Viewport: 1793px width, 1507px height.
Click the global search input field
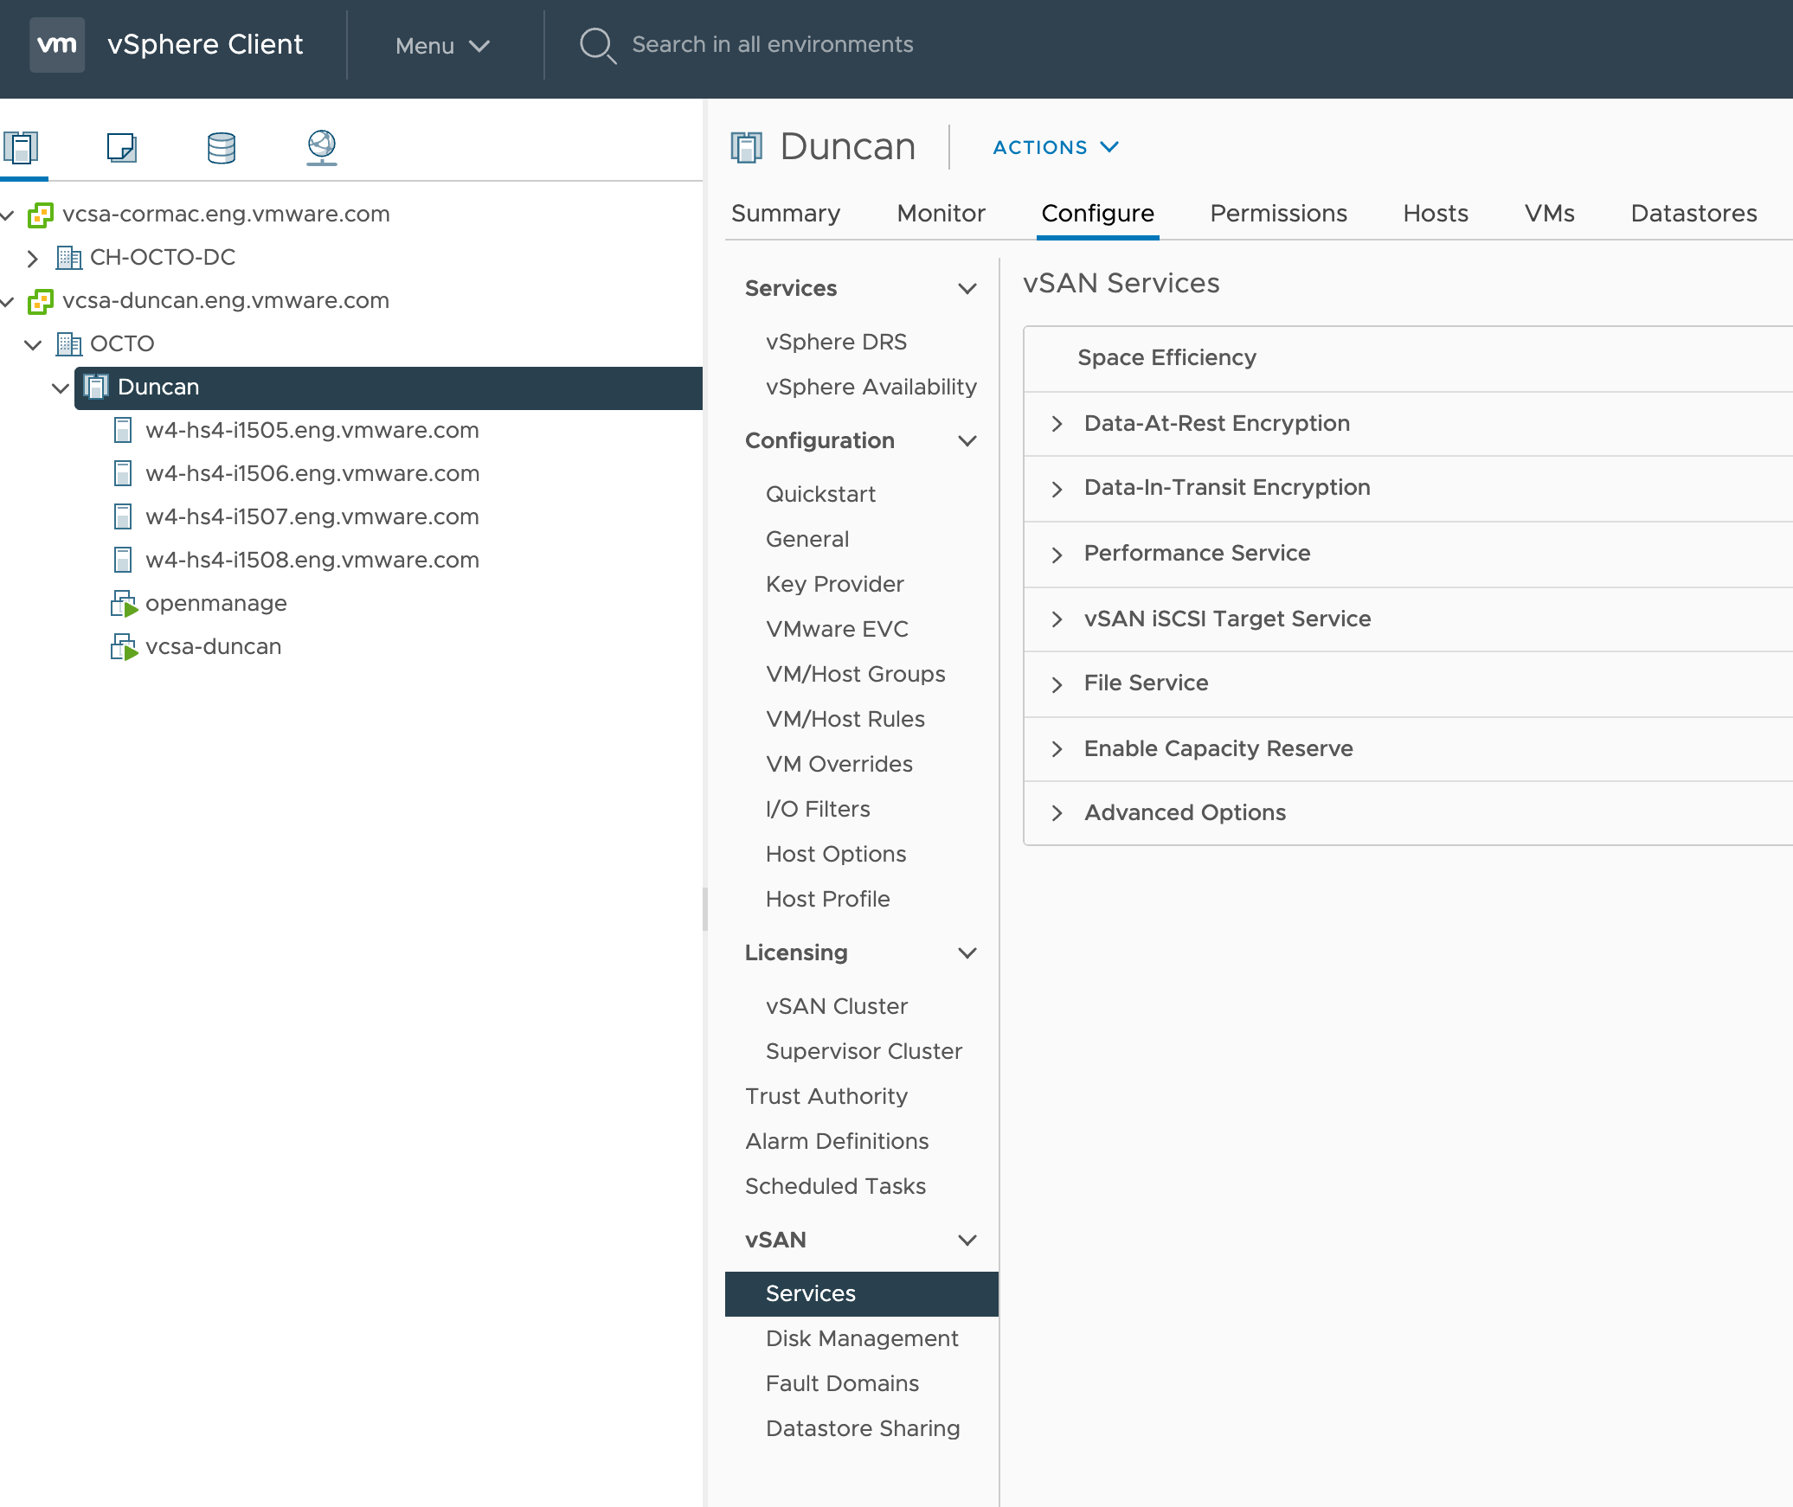[x=772, y=45]
